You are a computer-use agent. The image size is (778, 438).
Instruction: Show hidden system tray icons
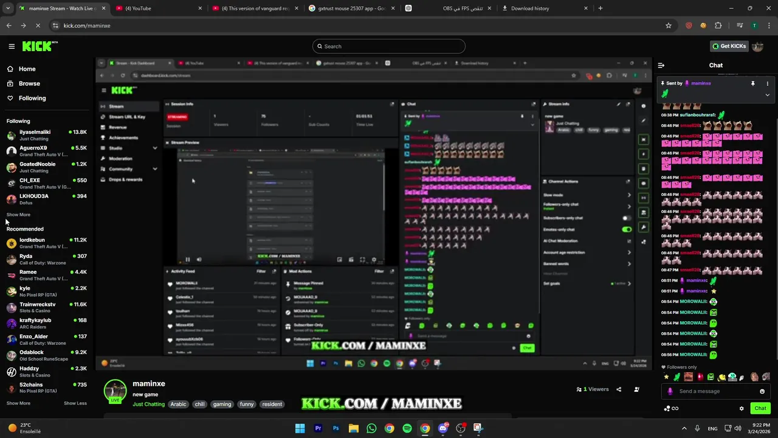684,428
